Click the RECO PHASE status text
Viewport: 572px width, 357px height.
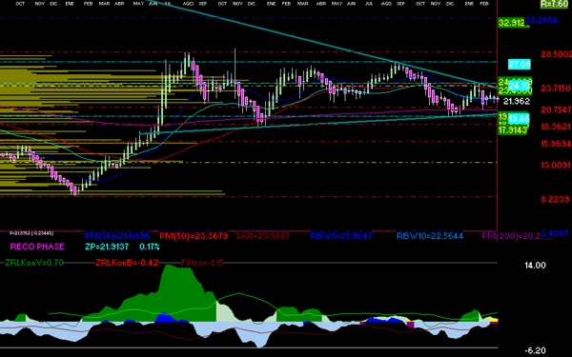click(37, 247)
